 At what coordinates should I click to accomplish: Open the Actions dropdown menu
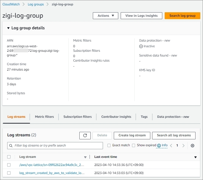105,16
